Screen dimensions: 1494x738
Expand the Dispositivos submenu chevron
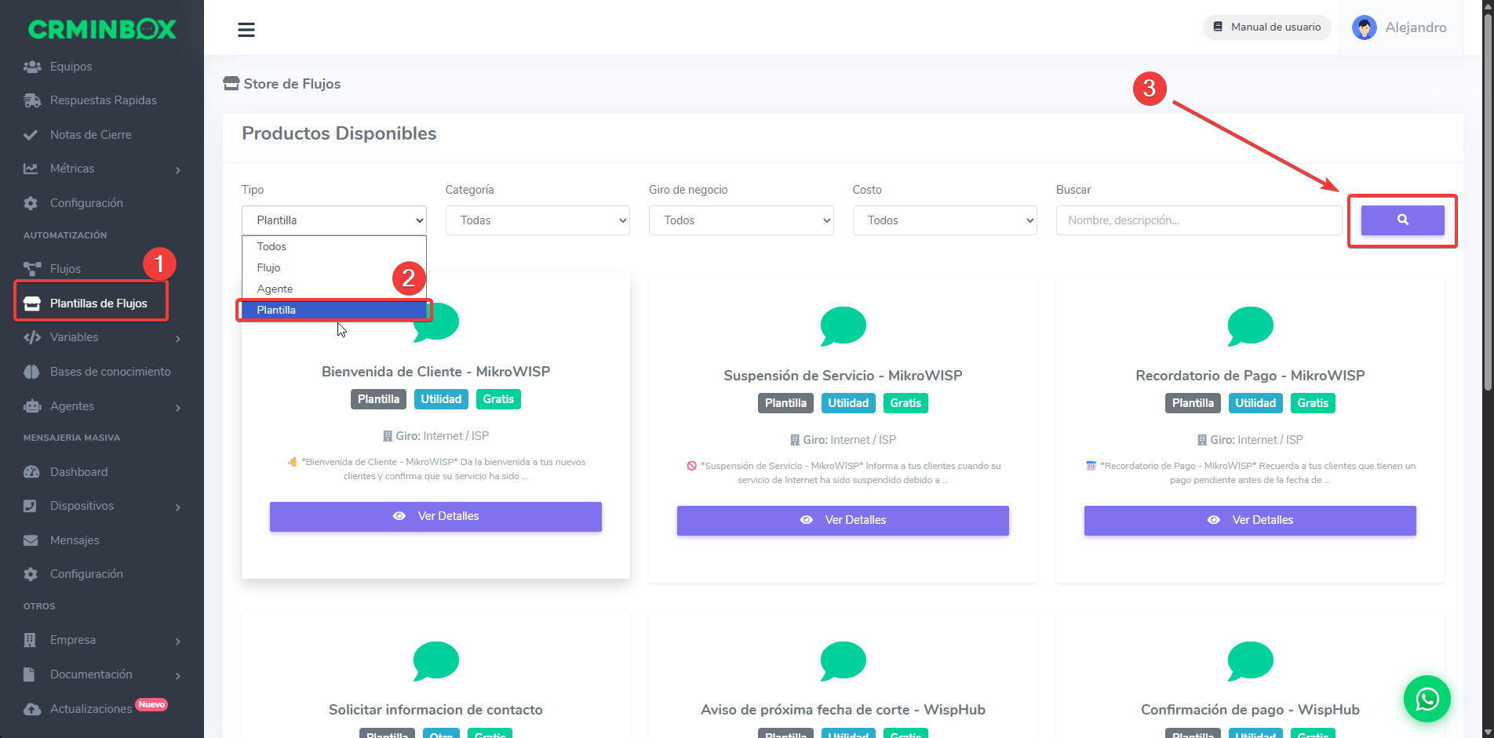point(178,507)
